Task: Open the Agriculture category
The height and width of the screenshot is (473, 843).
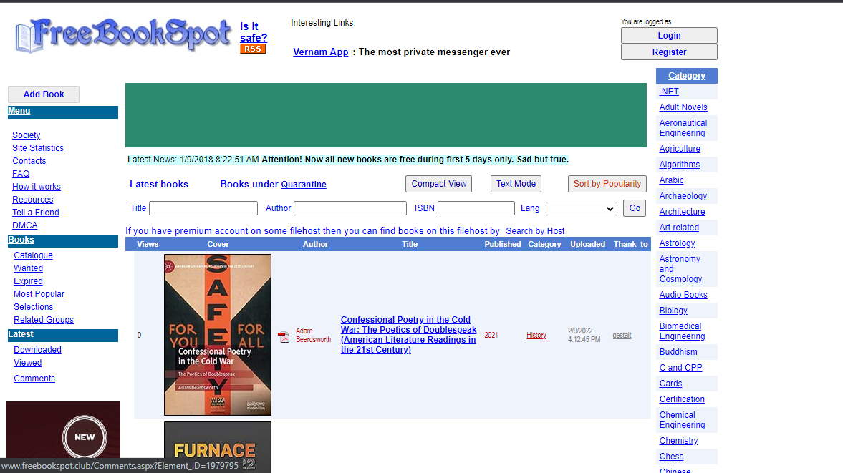Action: [680, 149]
